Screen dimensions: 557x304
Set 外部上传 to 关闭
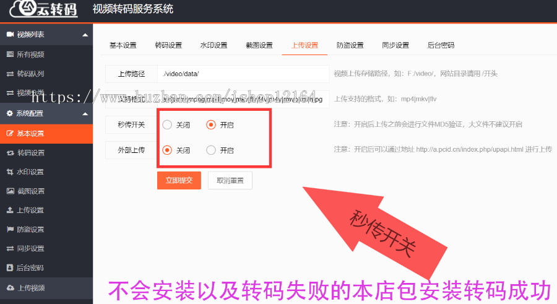[167, 150]
